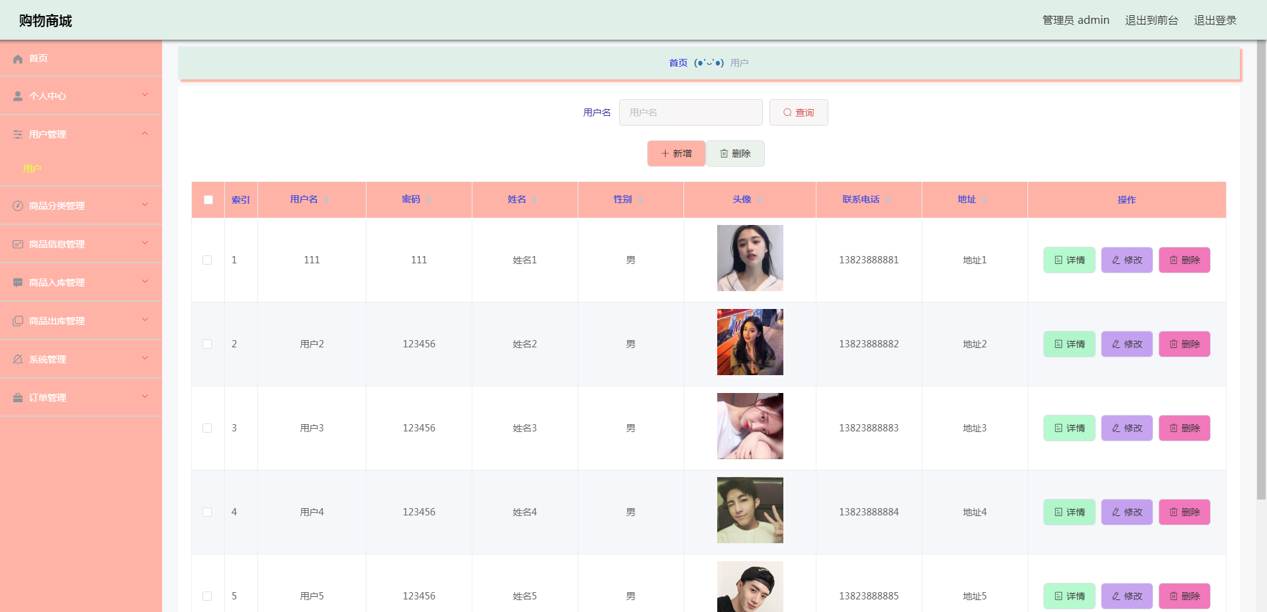This screenshot has width=1267, height=612.
Task: Click the 索引 column header
Action: (x=241, y=200)
